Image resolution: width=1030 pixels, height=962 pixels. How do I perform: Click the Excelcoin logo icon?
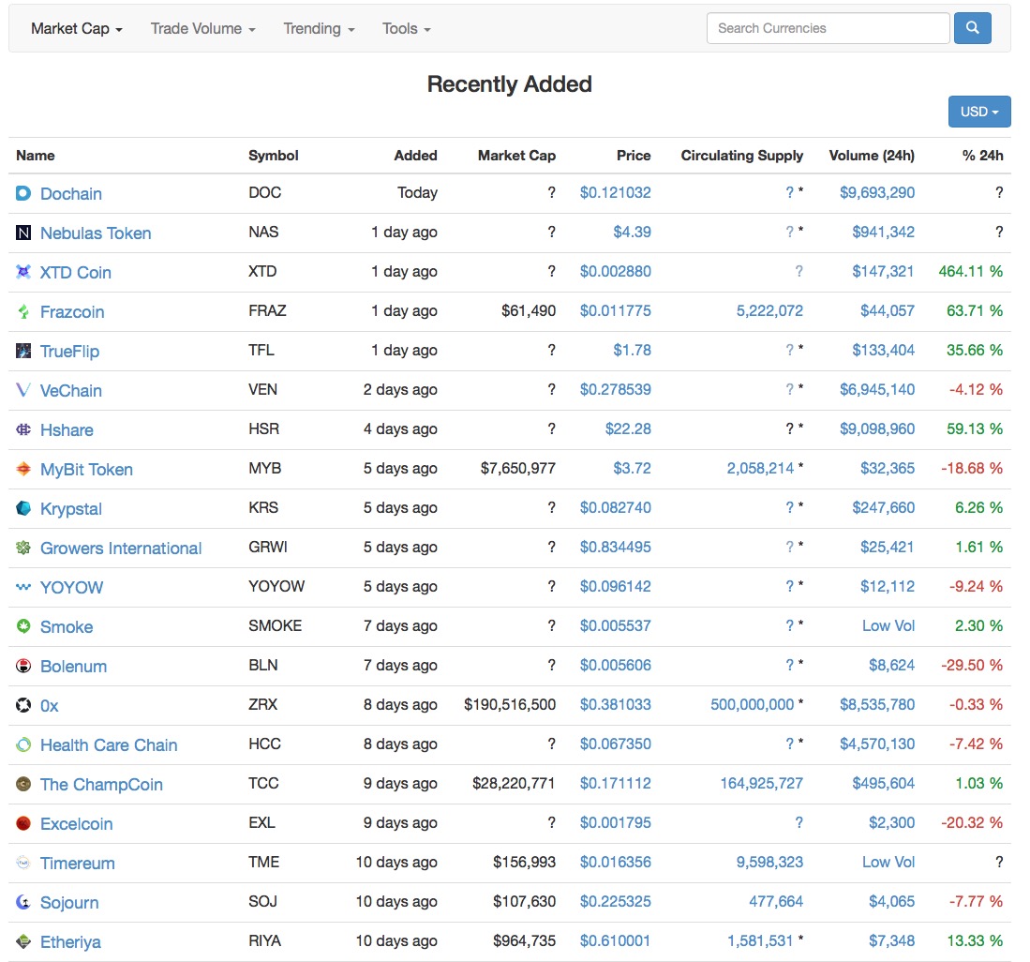click(x=23, y=823)
